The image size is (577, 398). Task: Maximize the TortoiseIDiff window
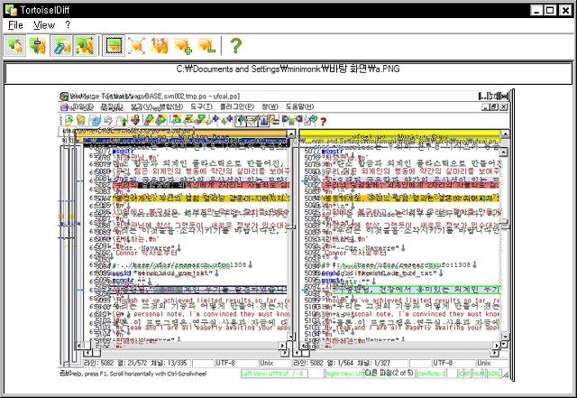point(551,10)
